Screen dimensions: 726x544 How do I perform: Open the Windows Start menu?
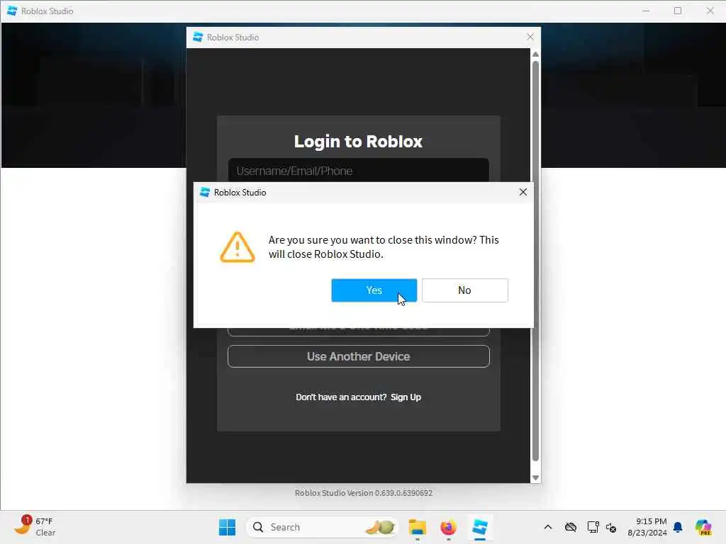227,527
